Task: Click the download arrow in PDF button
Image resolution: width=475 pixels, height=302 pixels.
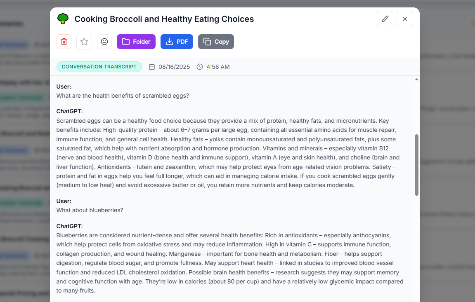Action: (x=170, y=42)
